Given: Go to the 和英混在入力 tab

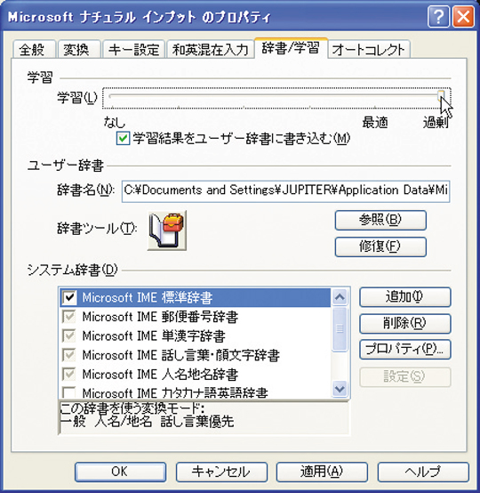Looking at the screenshot, I should coord(210,49).
